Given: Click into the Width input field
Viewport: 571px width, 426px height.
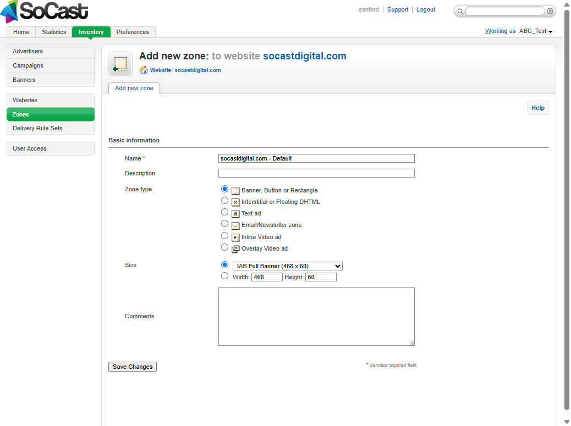Looking at the screenshot, I should click(x=267, y=277).
